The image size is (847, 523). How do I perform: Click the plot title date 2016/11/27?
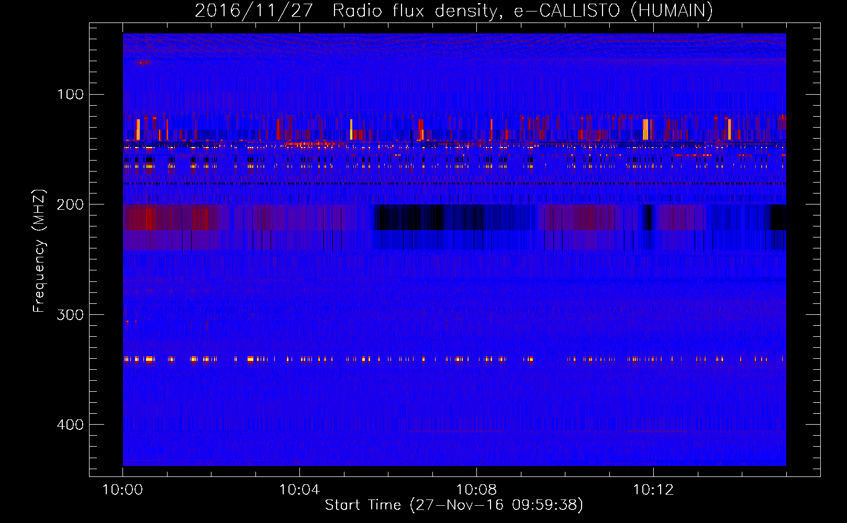[x=254, y=11]
